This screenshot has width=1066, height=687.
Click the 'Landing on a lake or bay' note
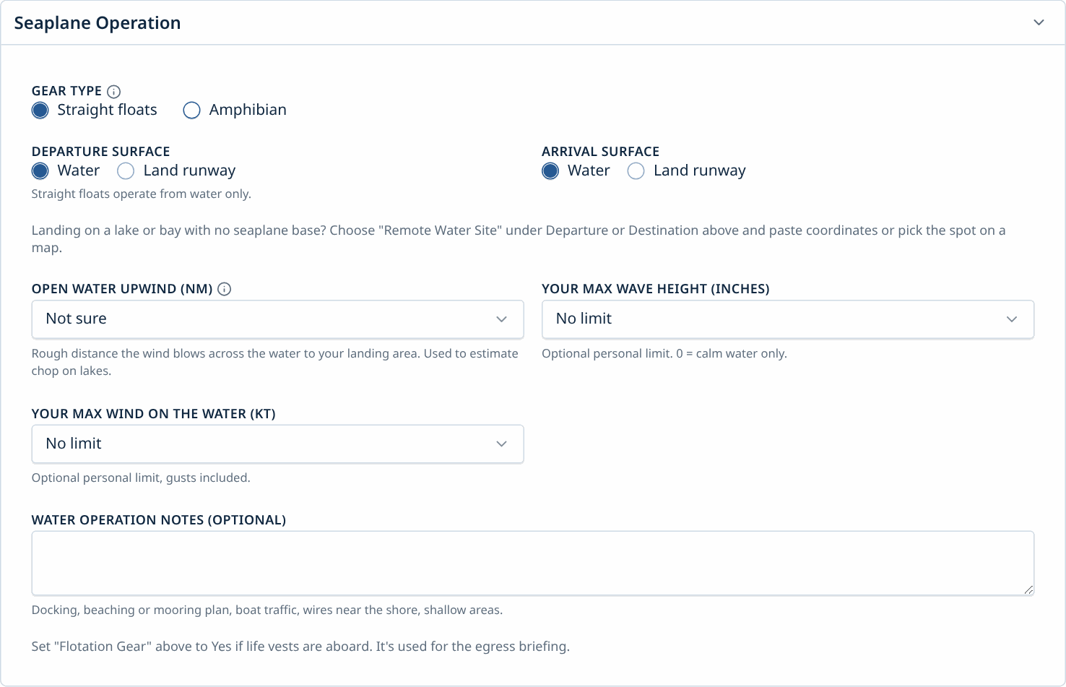point(519,238)
